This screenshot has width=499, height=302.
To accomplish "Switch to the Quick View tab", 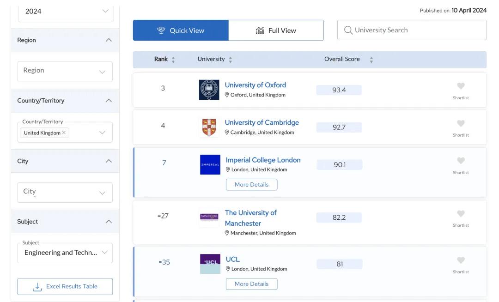I will [181, 30].
